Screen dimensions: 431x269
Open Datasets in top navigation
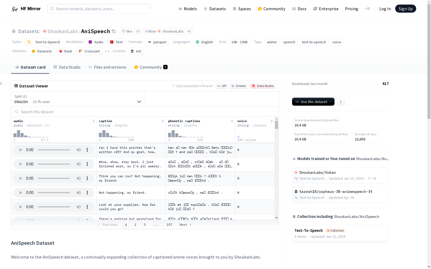point(215,9)
